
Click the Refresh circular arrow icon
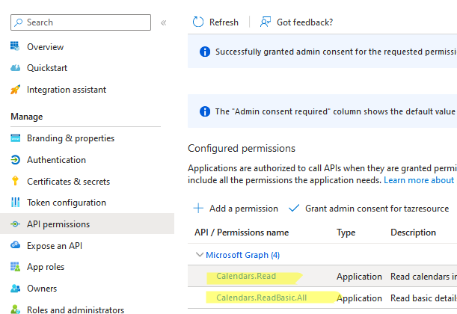[198, 22]
